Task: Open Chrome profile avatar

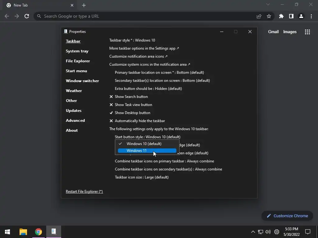Action: (301, 16)
